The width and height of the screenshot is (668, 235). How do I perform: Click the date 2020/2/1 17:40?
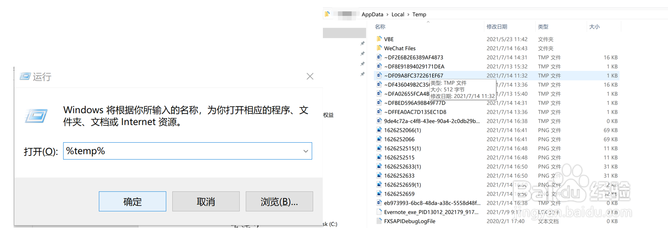(506, 221)
